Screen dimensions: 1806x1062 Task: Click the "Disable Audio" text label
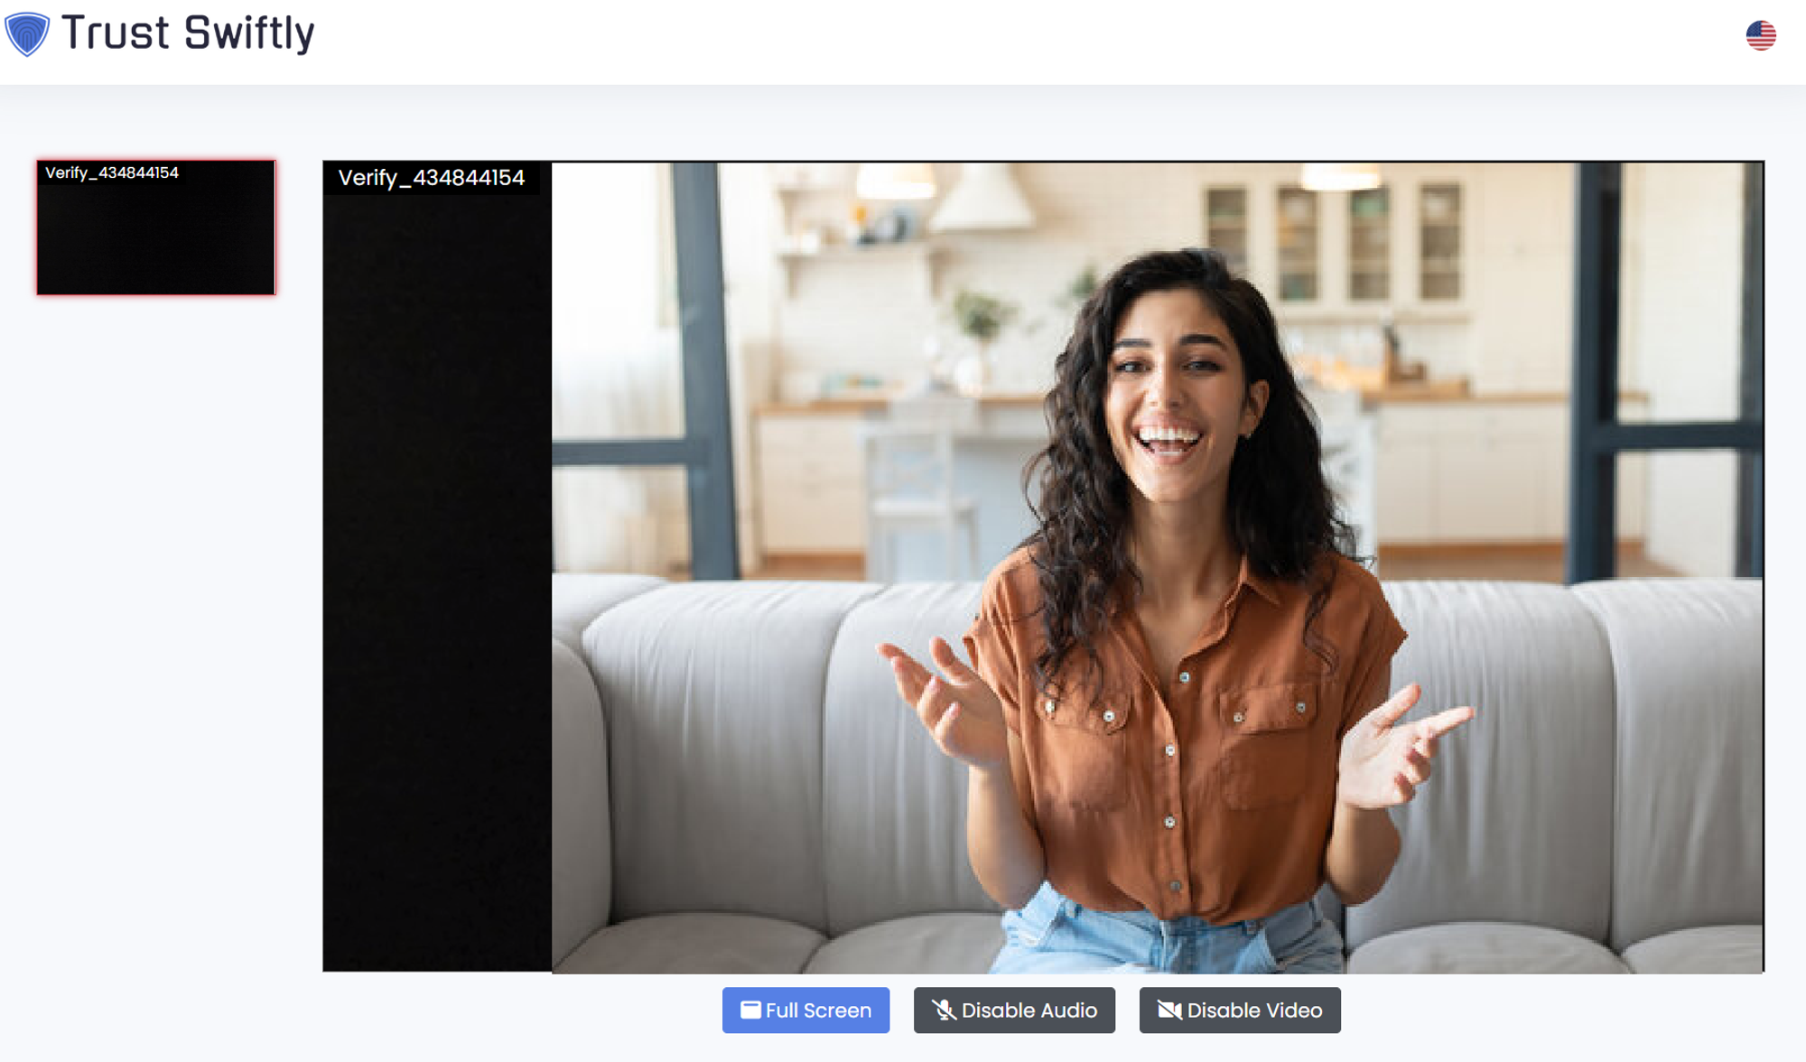tap(1029, 1011)
